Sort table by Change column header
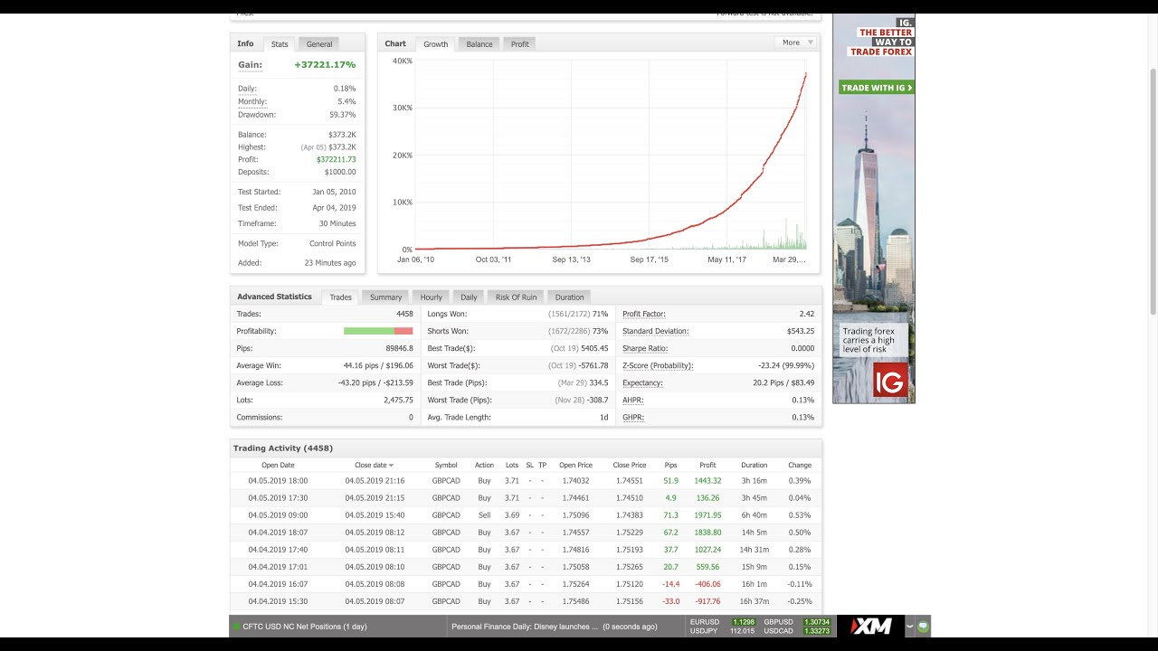The image size is (1158, 651). 800,466
